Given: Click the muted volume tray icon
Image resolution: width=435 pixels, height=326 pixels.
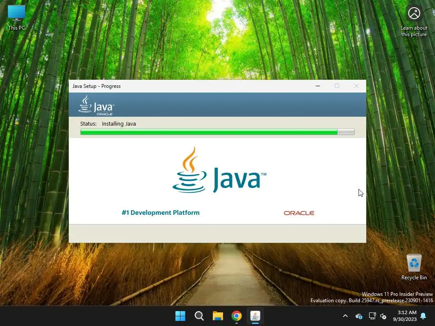Looking at the screenshot, I should pyautogui.click(x=383, y=316).
